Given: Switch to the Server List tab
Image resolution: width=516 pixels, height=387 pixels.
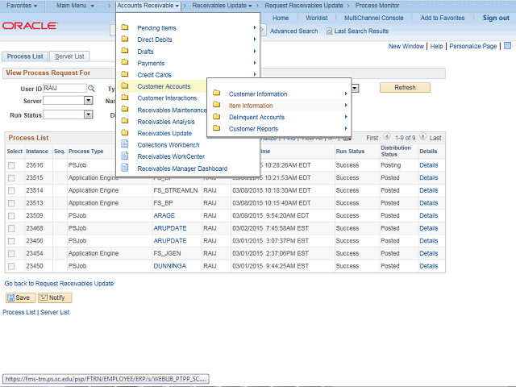Looking at the screenshot, I should point(69,56).
